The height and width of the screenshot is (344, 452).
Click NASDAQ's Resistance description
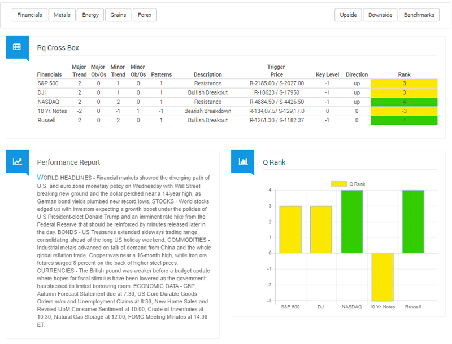point(208,102)
